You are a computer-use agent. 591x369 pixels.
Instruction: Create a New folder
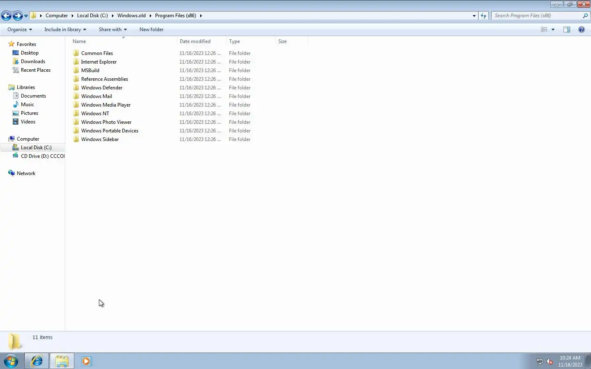point(151,30)
